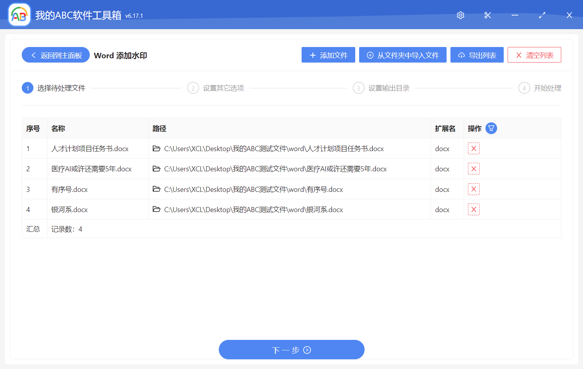Click the path of 有序号.docx in the table

[x=253, y=189]
